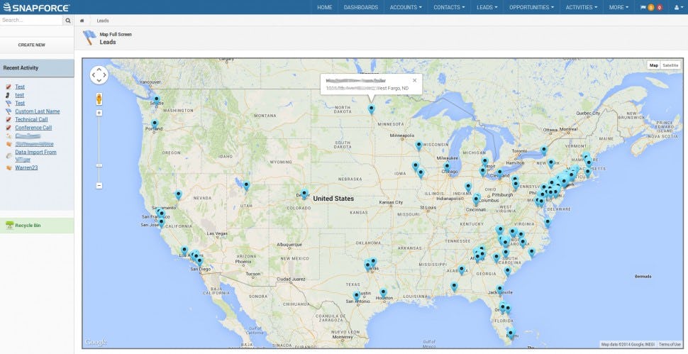Expand the ACCOUNTS dropdown menu

pos(406,8)
